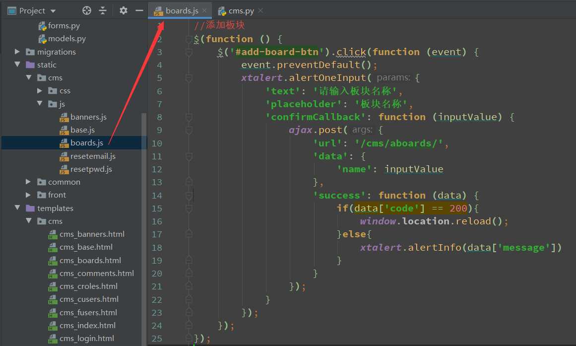Close the cms.py tab
Viewport: 576px width, 346px height.
260,10
